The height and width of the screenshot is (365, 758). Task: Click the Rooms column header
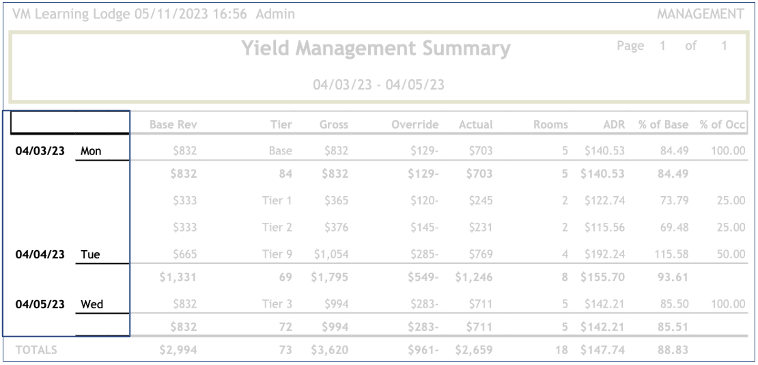pos(550,124)
